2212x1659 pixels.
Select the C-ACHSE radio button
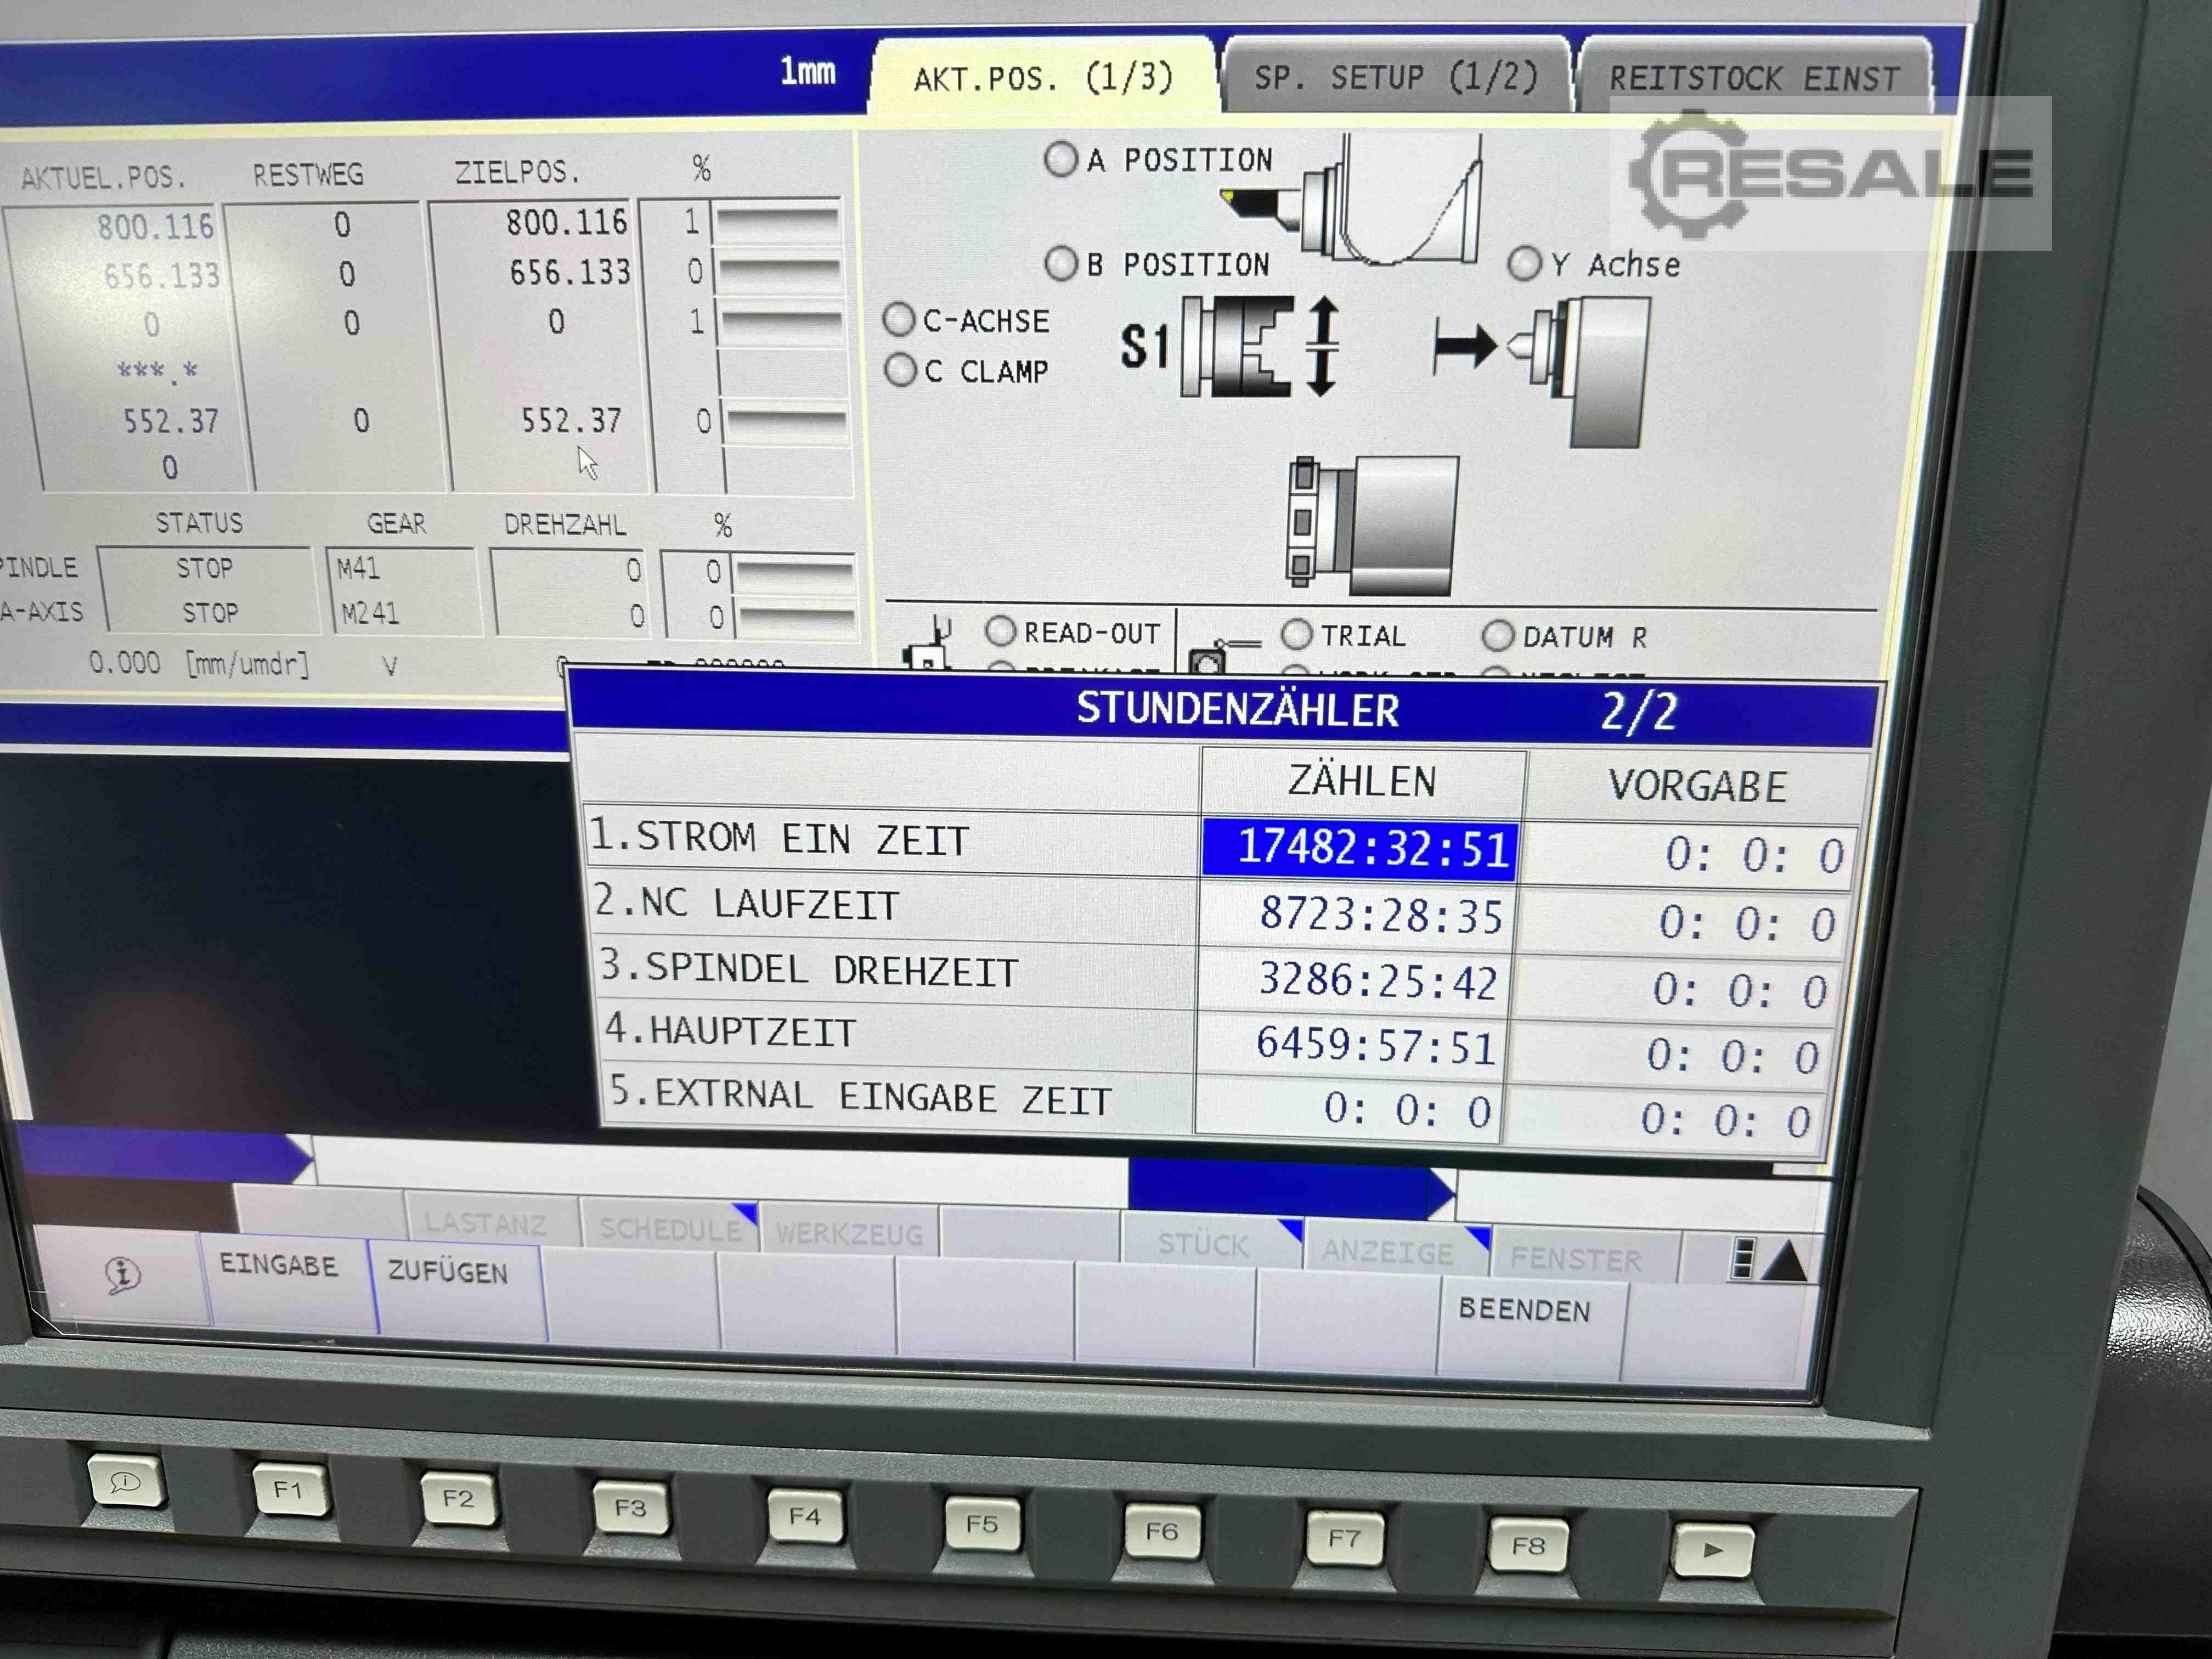(x=899, y=320)
